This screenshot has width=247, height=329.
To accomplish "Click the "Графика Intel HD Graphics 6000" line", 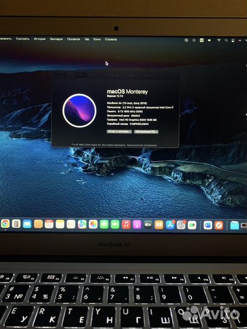I will (x=132, y=120).
